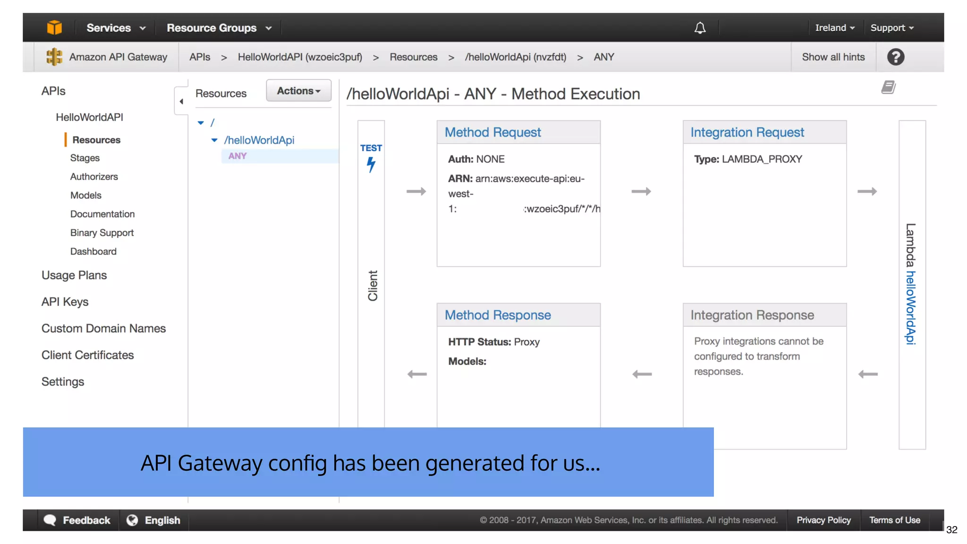967x544 pixels.
Task: Click the Type: LAMBDA_PROXY text
Action: [748, 159]
